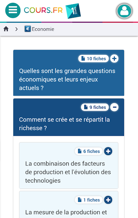Expand the Quelles sont les grandes questions section

click(x=114, y=59)
